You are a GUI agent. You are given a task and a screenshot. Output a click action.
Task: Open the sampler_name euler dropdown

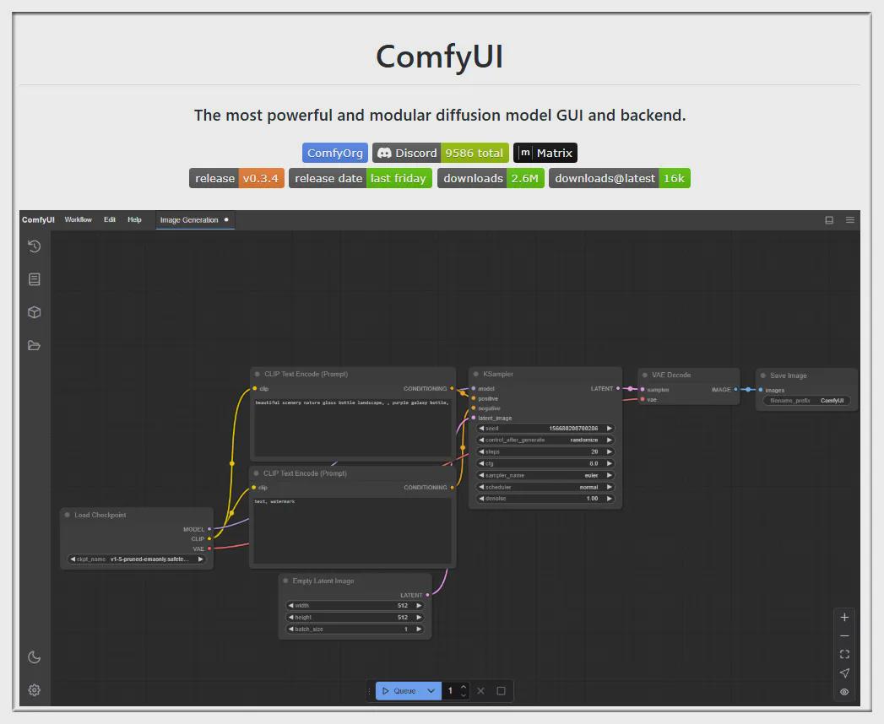[x=545, y=475]
